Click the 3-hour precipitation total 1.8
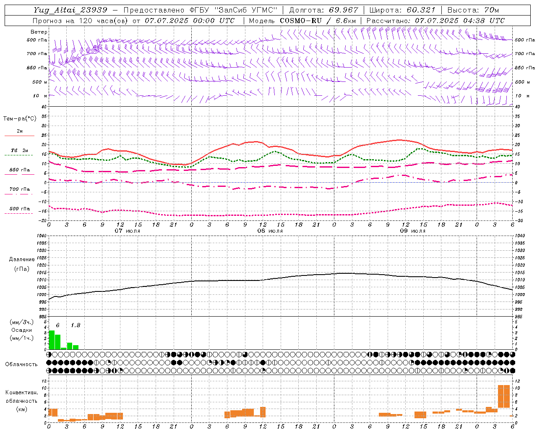Screen dimensions: 537x430 point(76,325)
